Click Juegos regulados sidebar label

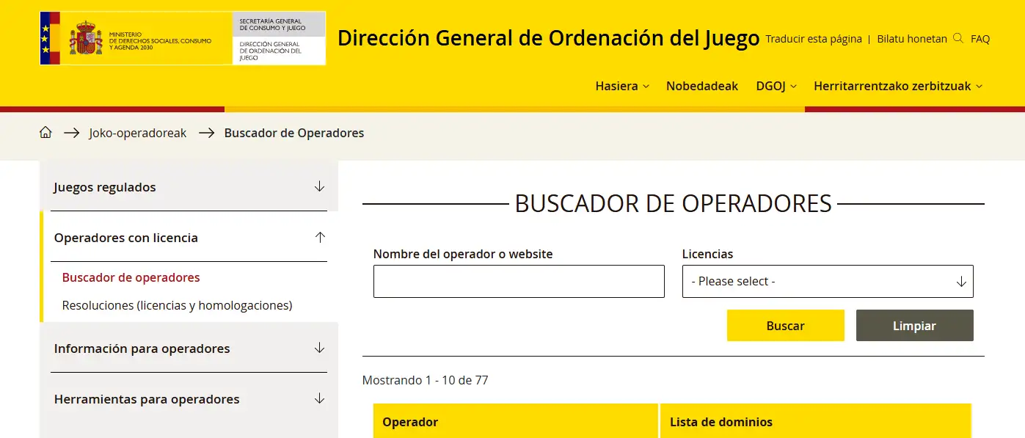[x=105, y=187]
